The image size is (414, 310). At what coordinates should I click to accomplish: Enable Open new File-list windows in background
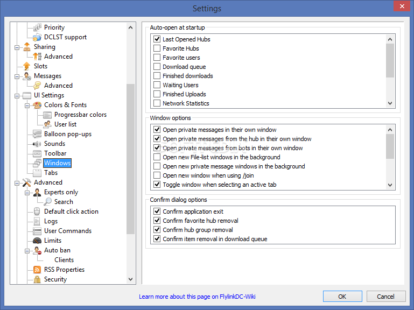click(x=157, y=157)
